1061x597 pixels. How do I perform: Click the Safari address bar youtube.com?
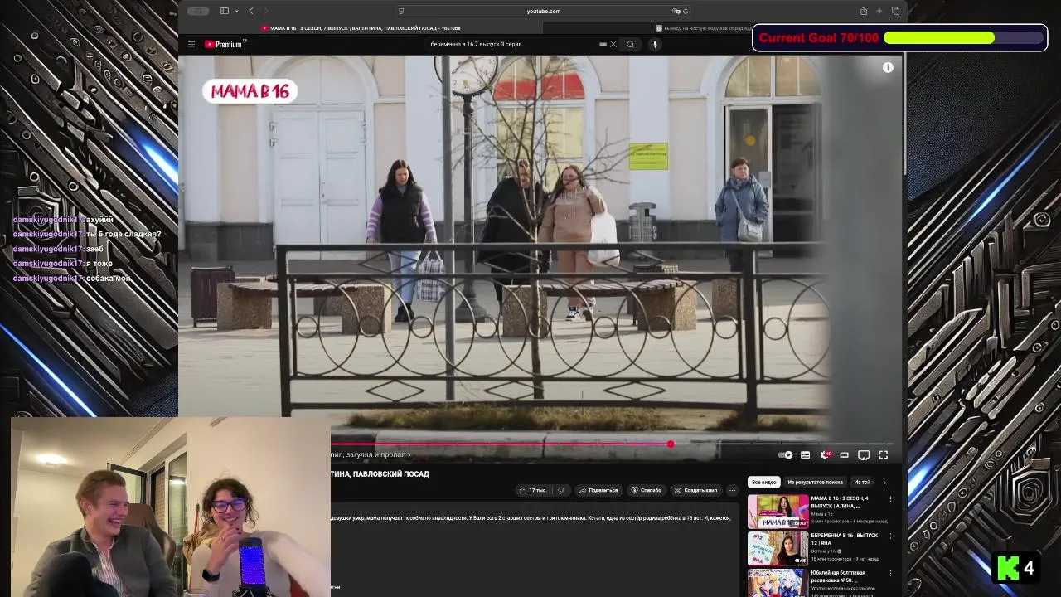point(543,11)
